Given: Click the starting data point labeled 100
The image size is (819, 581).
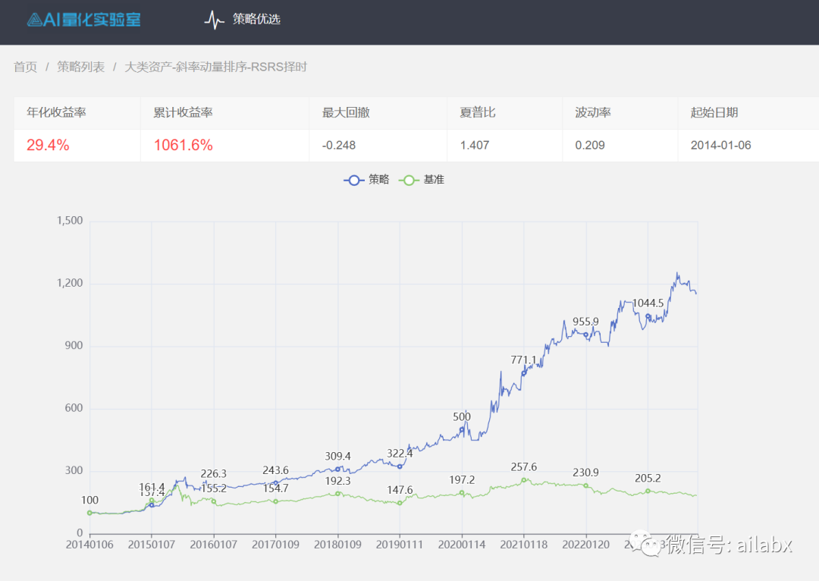Looking at the screenshot, I should [89, 513].
